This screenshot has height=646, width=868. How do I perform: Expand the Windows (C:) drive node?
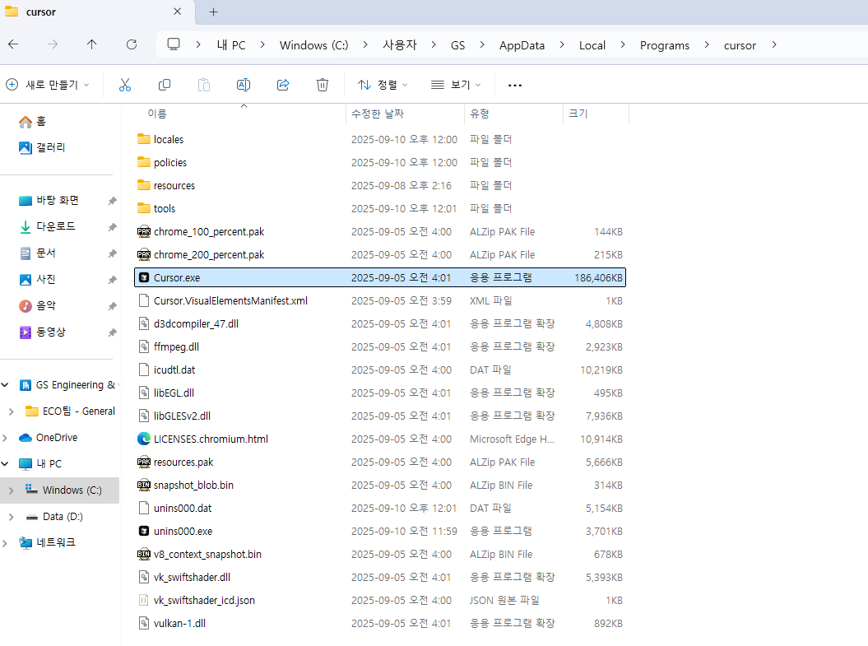tap(11, 490)
